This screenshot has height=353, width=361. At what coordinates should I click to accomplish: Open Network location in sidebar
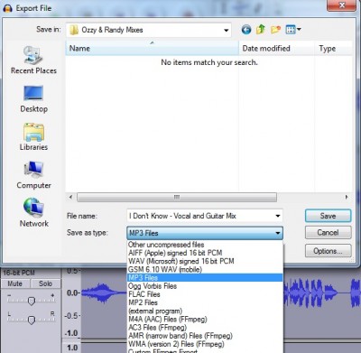pyautogui.click(x=33, y=212)
